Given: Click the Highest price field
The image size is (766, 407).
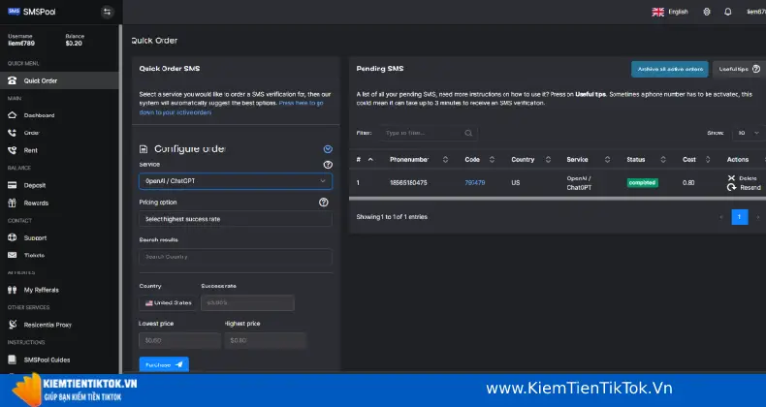Looking at the screenshot, I should pyautogui.click(x=266, y=341).
